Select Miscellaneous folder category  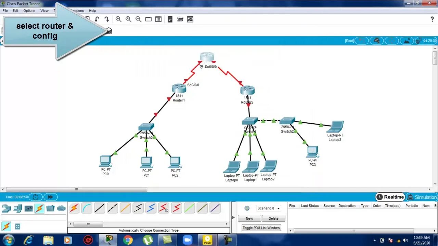pos(50,208)
